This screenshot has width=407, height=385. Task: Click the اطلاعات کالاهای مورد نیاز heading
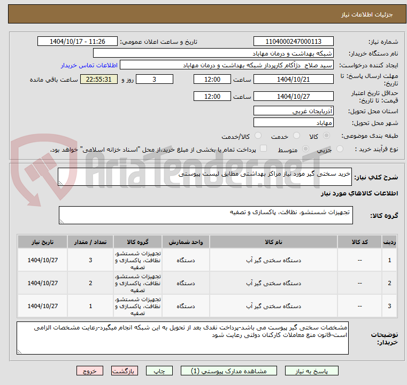pos(359,193)
